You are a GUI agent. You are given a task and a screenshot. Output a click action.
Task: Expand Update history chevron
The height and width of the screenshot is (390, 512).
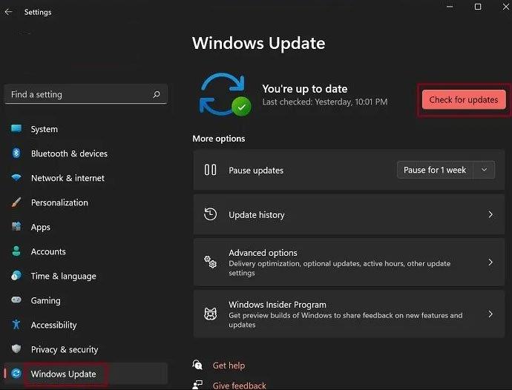click(490, 214)
